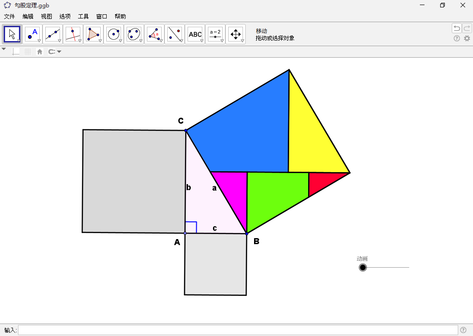Select the Reflect about line tool
The height and width of the screenshot is (336, 473).
click(175, 34)
